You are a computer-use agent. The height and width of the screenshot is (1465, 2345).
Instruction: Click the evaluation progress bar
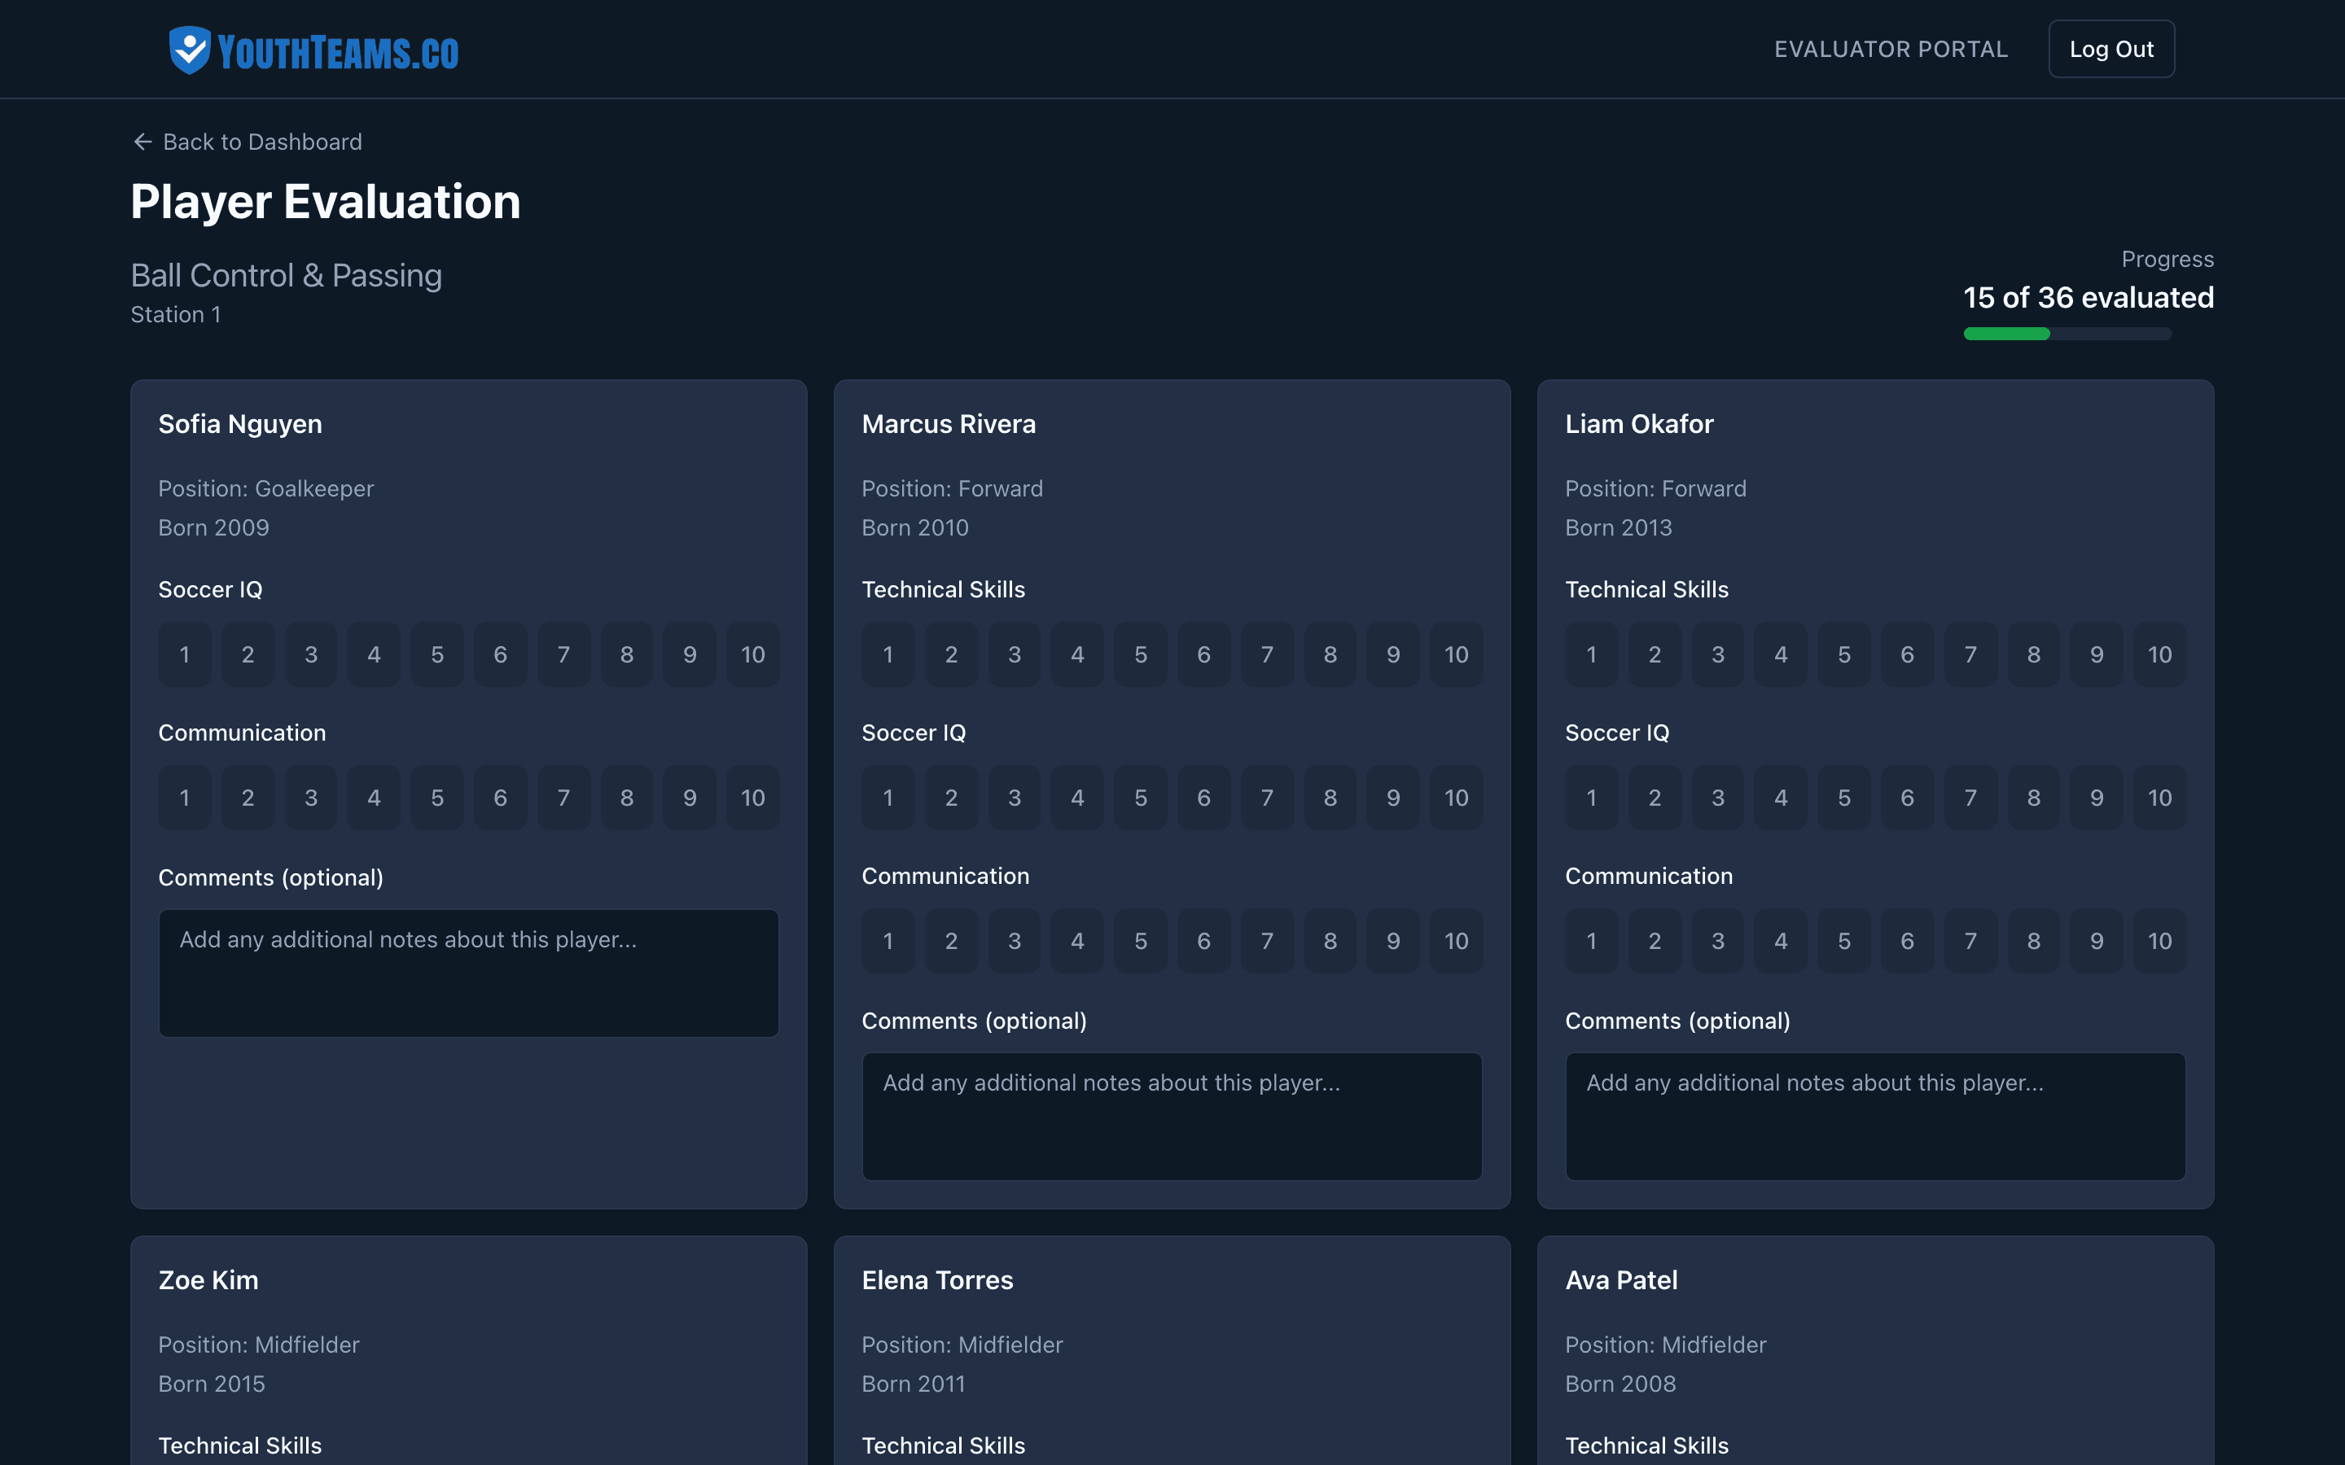pyautogui.click(x=2067, y=335)
